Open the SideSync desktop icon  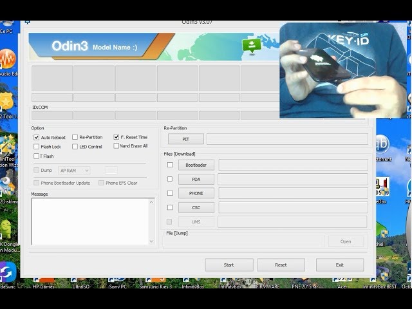click(x=7, y=272)
